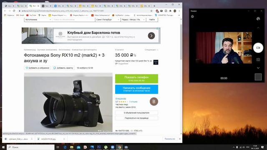Launch Microsoft Edge from the taskbar

pyautogui.click(x=65, y=147)
